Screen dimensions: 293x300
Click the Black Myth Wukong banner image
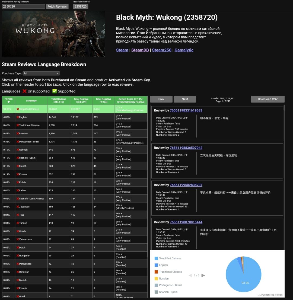[x=53, y=34]
